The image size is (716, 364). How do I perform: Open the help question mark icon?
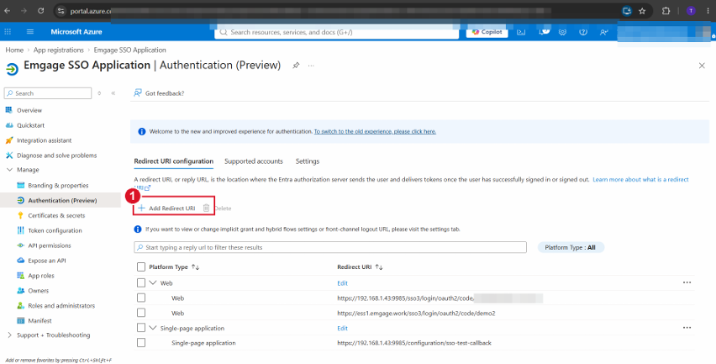(x=583, y=32)
